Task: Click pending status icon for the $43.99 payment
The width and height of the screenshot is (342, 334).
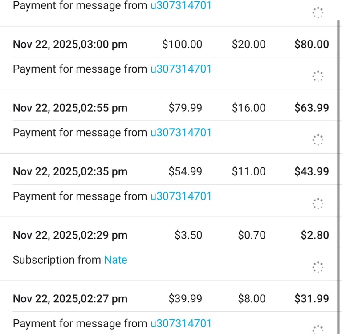Action: click(x=318, y=204)
